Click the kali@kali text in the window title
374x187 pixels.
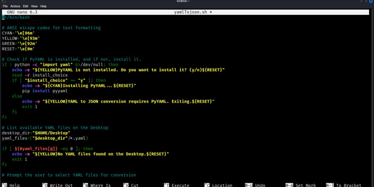183,1
